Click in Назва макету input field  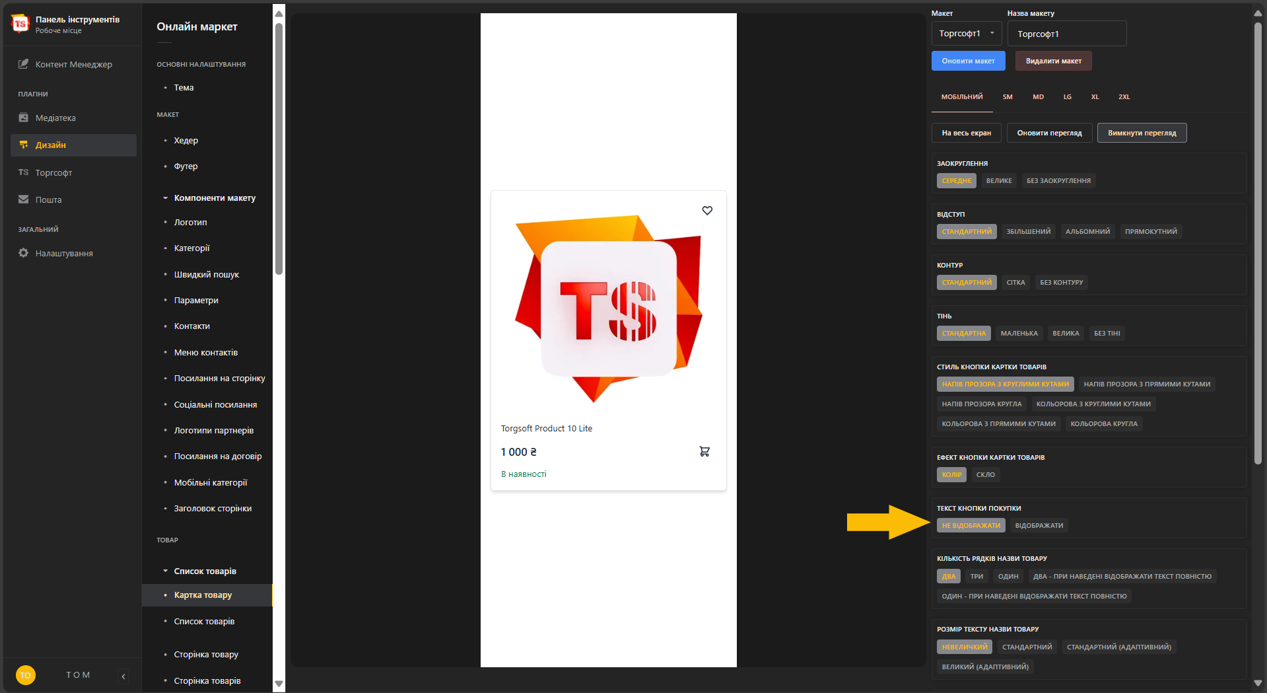[x=1067, y=34]
